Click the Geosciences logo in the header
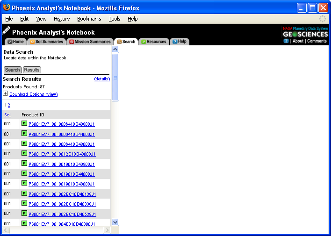The width and height of the screenshot is (331, 236). (x=305, y=34)
